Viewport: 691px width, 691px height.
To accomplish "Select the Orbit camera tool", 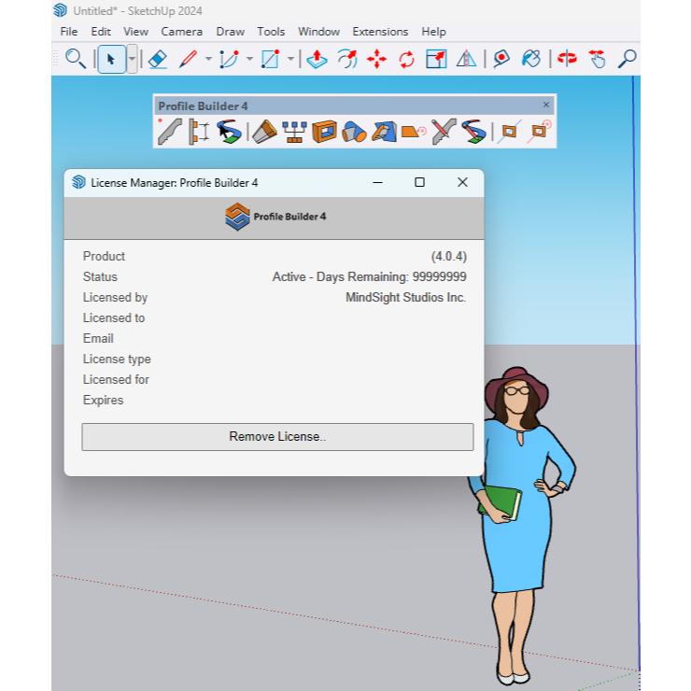I will (567, 59).
